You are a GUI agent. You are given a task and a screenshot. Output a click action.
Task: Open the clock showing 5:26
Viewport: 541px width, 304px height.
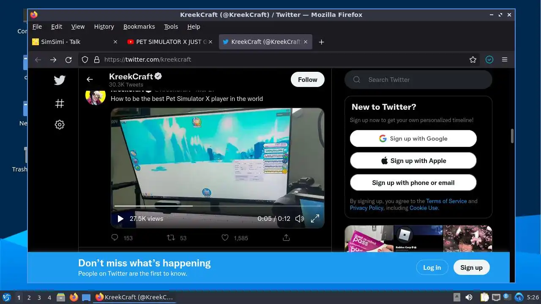tap(533, 298)
